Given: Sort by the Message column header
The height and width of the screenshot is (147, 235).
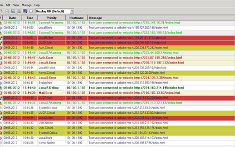Looking at the screenshot, I should click(161, 18).
